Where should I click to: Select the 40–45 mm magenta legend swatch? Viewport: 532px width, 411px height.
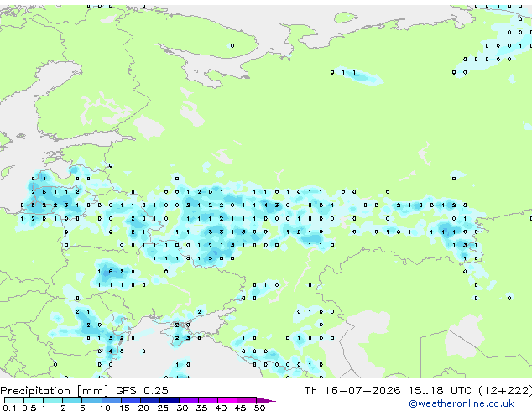[x=227, y=400]
